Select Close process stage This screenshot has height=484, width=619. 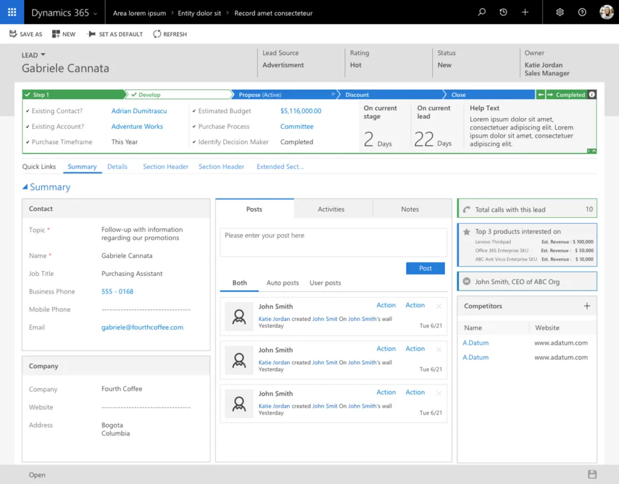(x=490, y=94)
